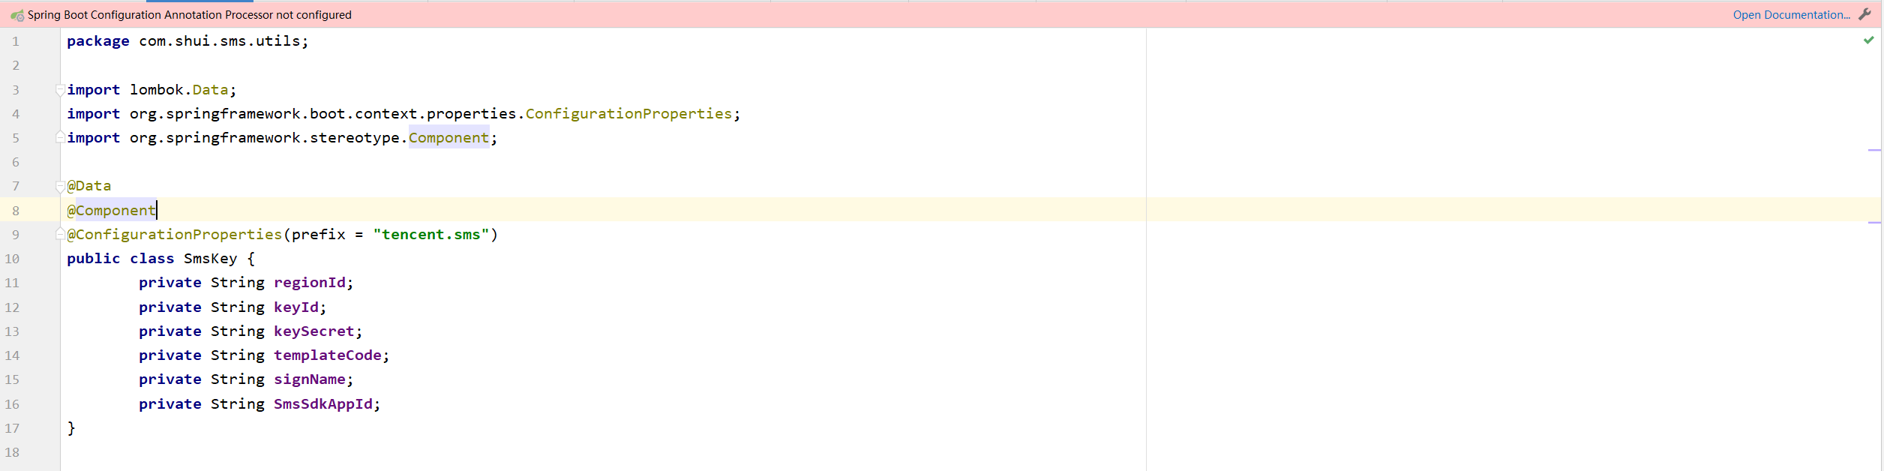Click line number 1 in the gutter
The width and height of the screenshot is (1884, 471).
click(16, 42)
